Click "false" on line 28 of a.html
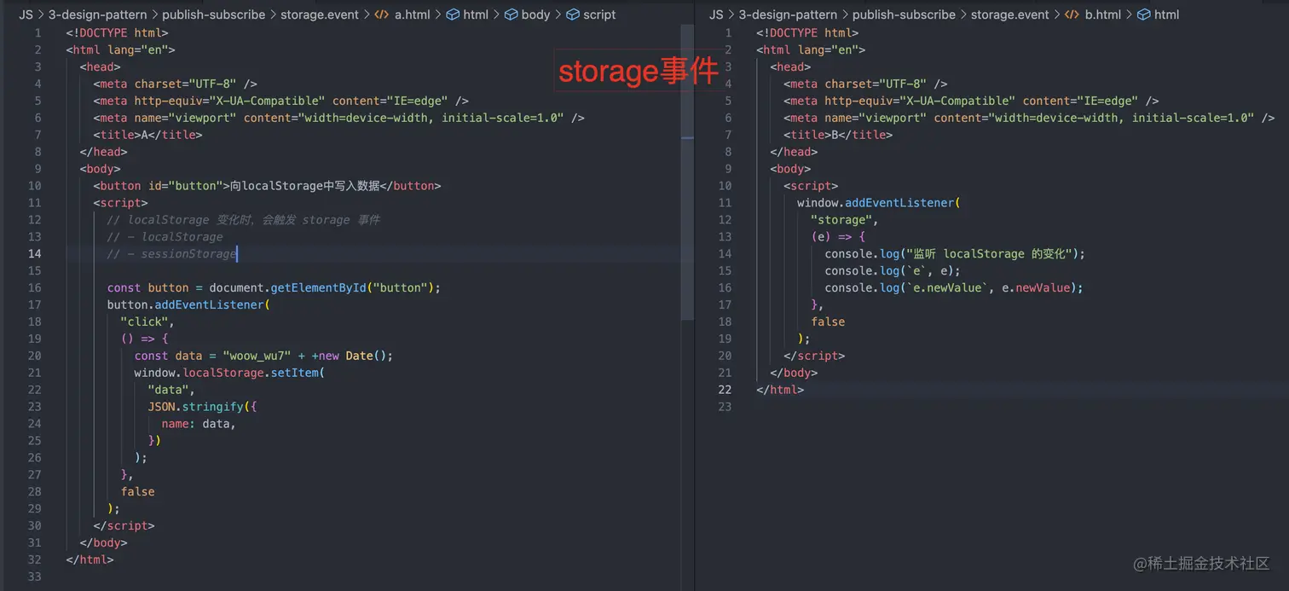The height and width of the screenshot is (591, 1289). [x=137, y=491]
